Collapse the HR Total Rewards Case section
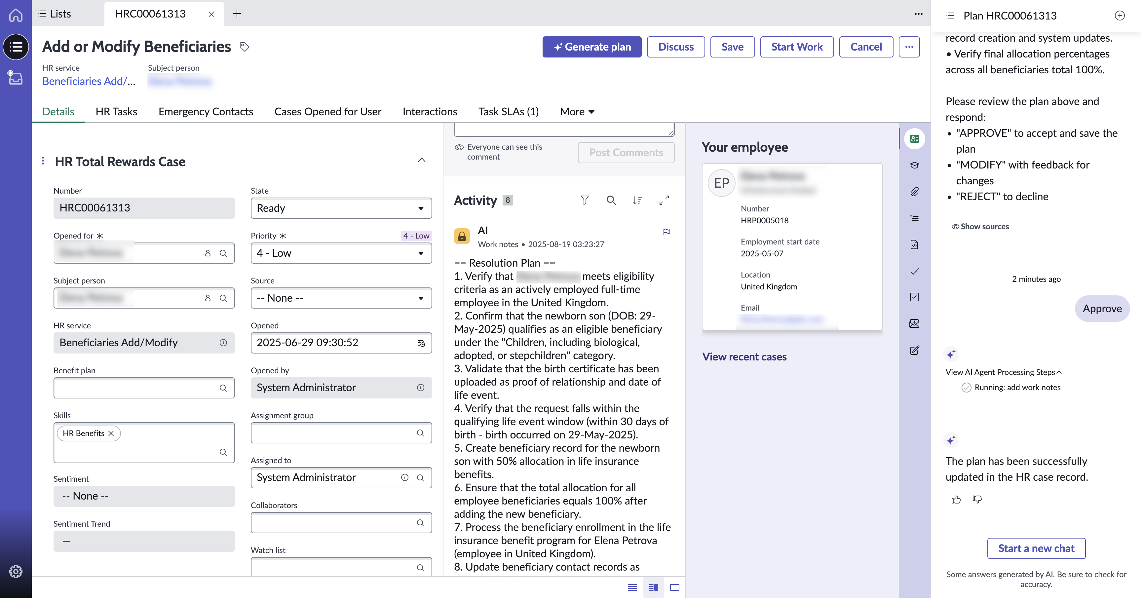The width and height of the screenshot is (1142, 598). coord(421,161)
